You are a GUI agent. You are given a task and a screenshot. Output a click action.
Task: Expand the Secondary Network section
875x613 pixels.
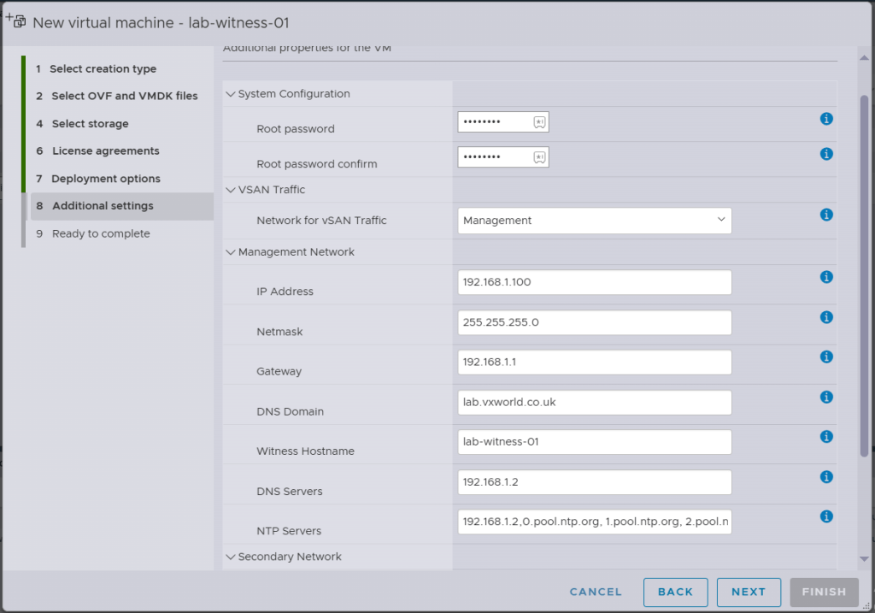(x=231, y=557)
